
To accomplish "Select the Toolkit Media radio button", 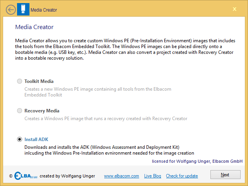I will (19, 81).
